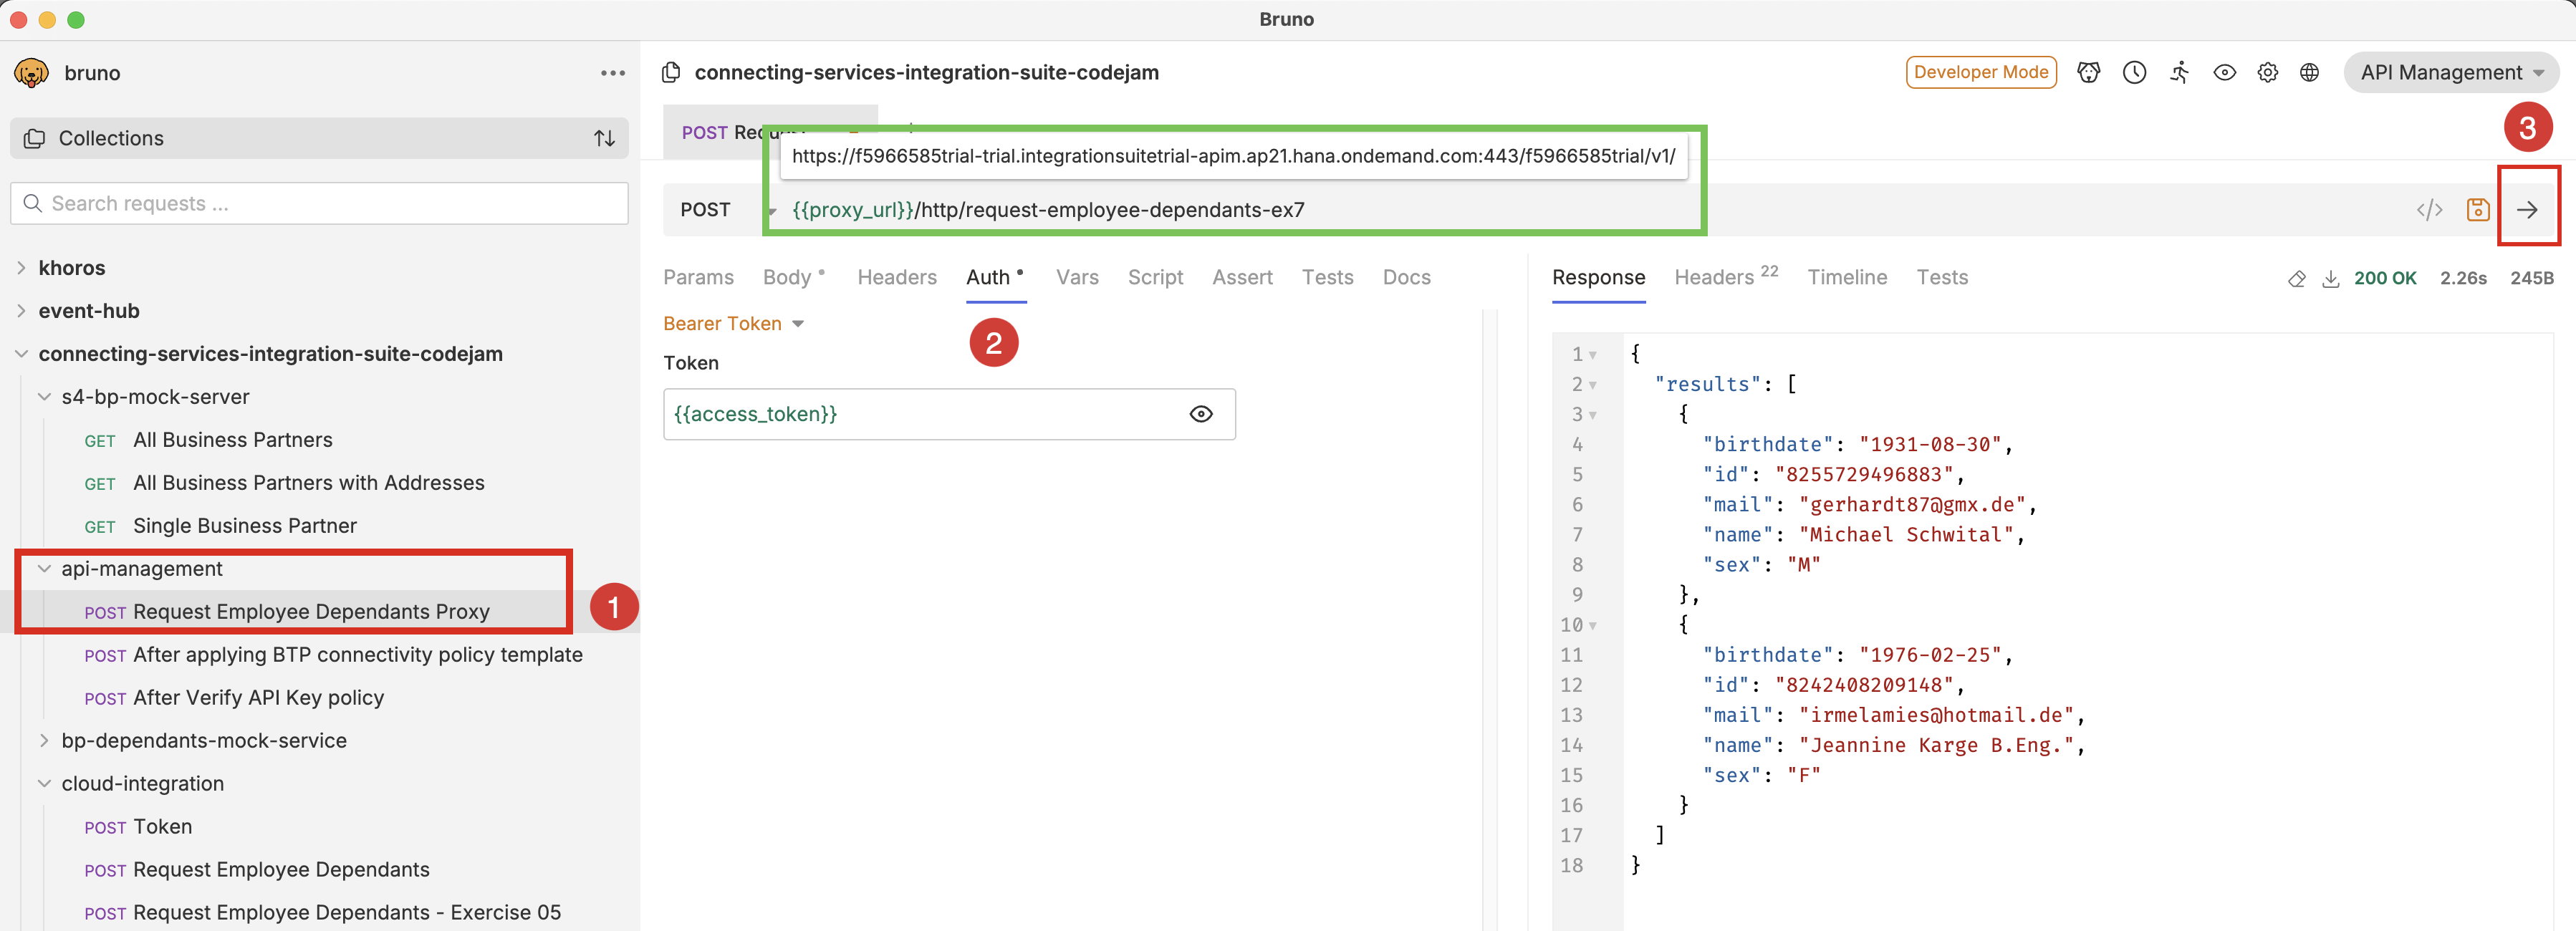This screenshot has height=931, width=2576.
Task: Send the request with the arrow icon
Action: [x=2527, y=209]
